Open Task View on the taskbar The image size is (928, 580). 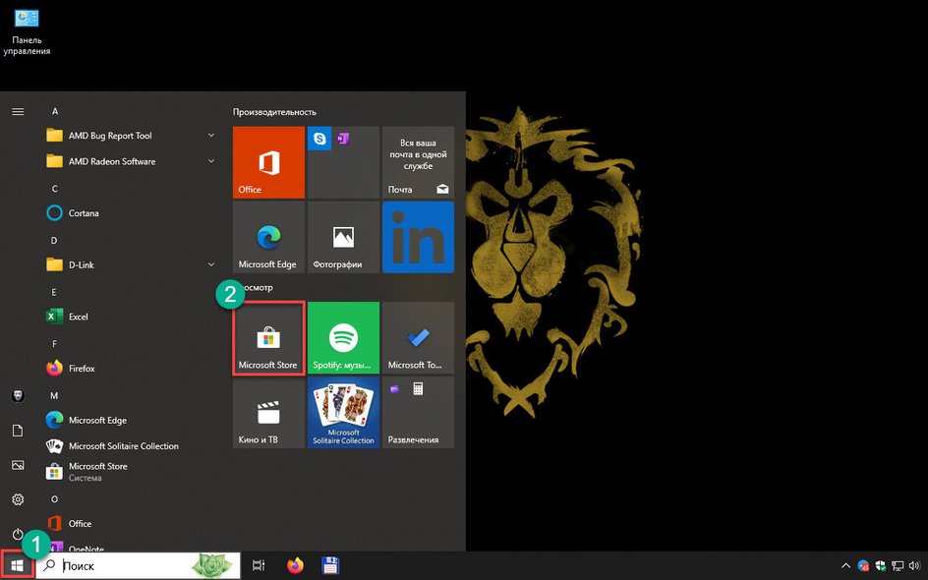coord(259,566)
